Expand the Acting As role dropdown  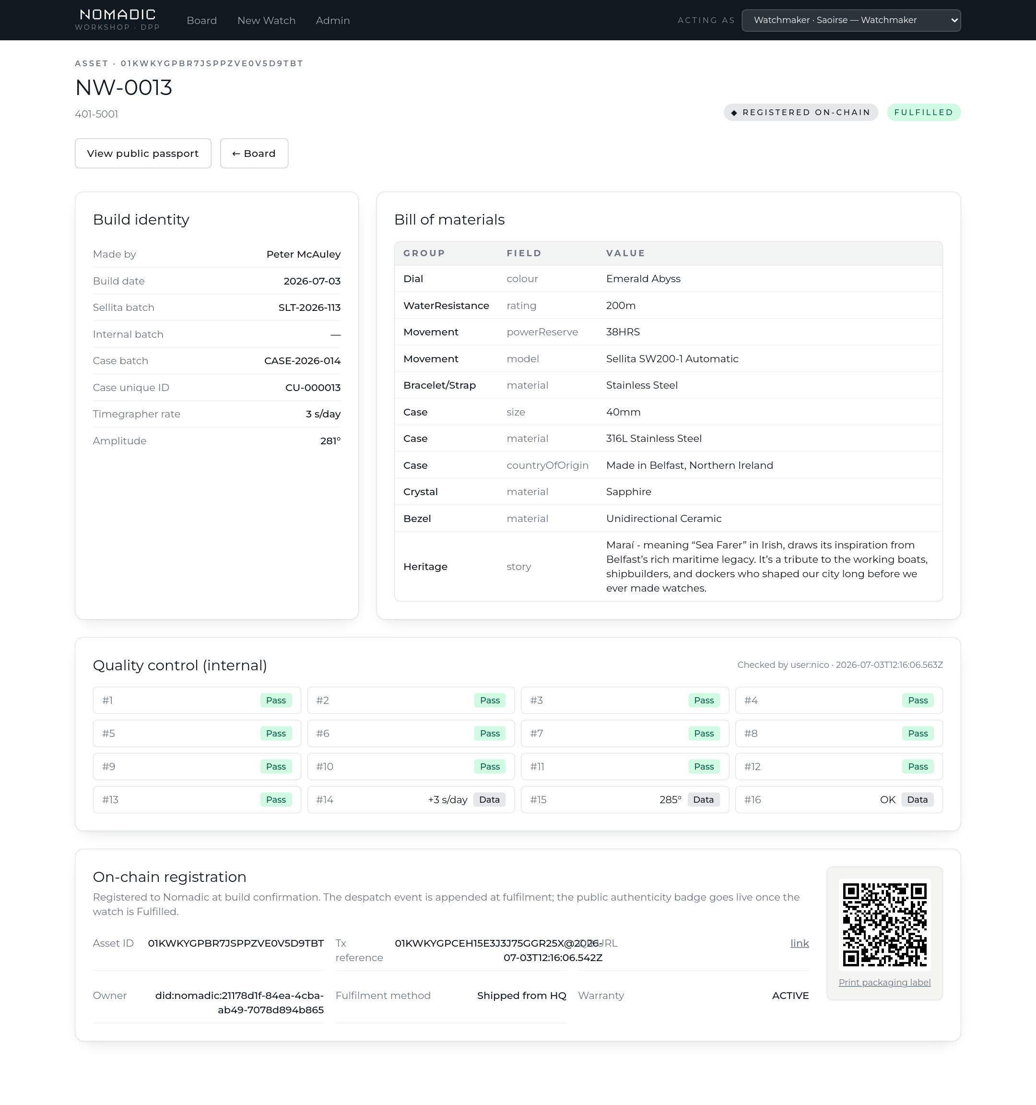[x=851, y=20]
